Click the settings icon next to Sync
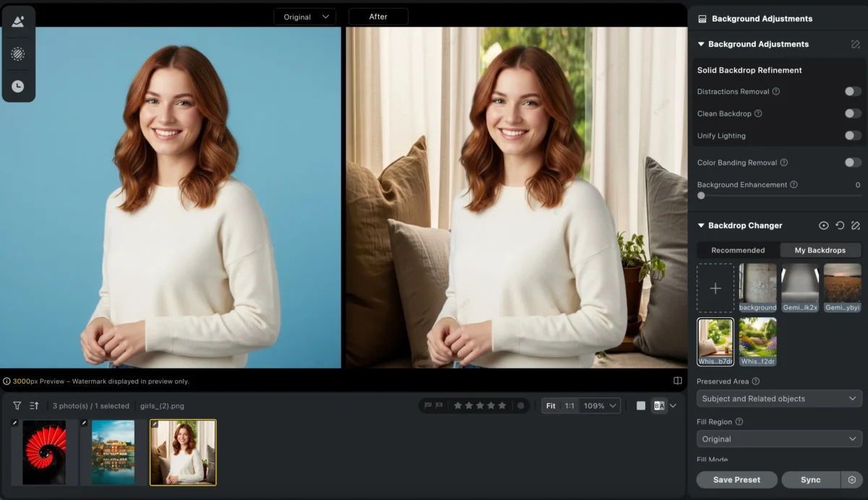 pos(851,480)
